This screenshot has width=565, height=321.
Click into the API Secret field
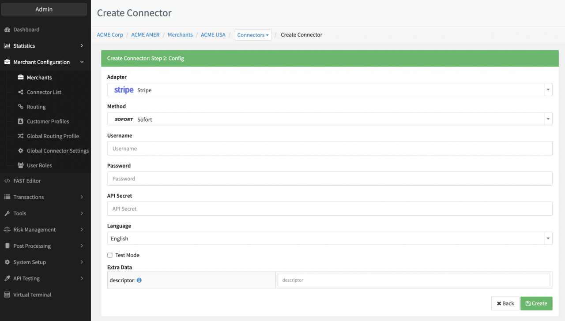coord(329,209)
